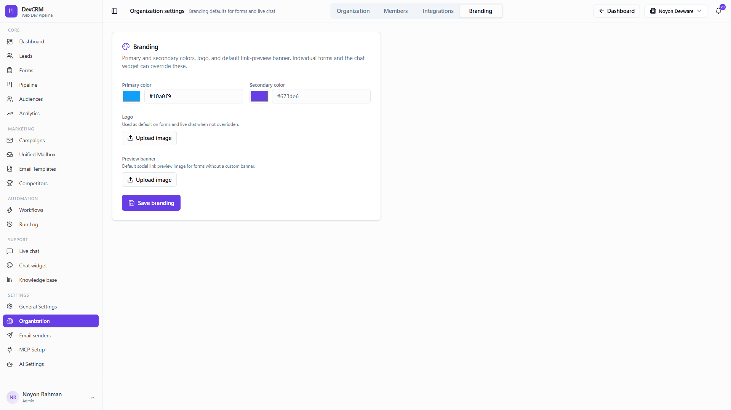
Task: Open the primary color blue swatch
Action: (131, 96)
